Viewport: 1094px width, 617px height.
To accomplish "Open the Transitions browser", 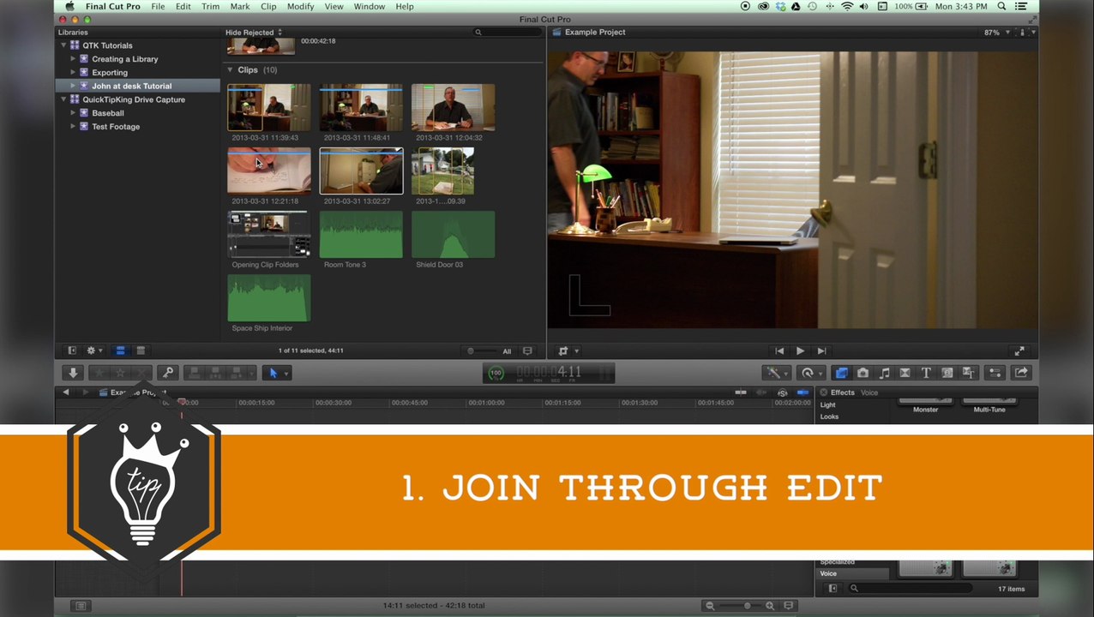I will coord(905,373).
